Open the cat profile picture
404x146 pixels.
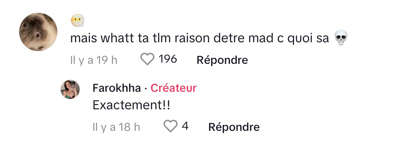38,32
